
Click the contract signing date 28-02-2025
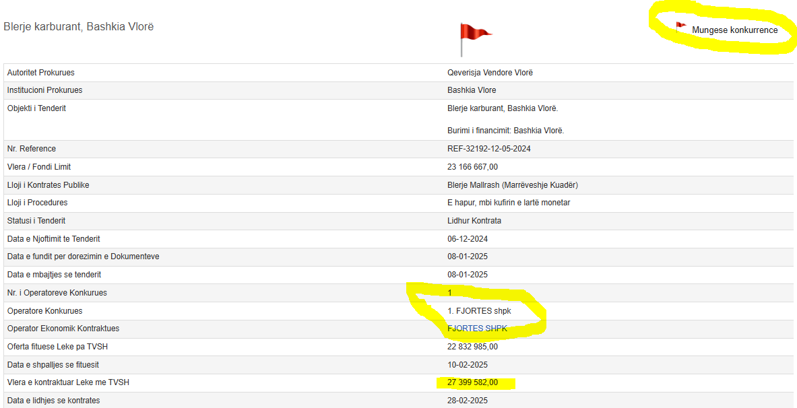click(468, 401)
